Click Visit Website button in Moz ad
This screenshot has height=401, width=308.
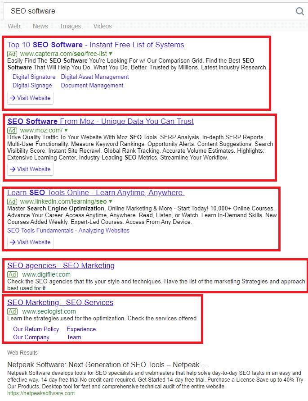coord(31,169)
